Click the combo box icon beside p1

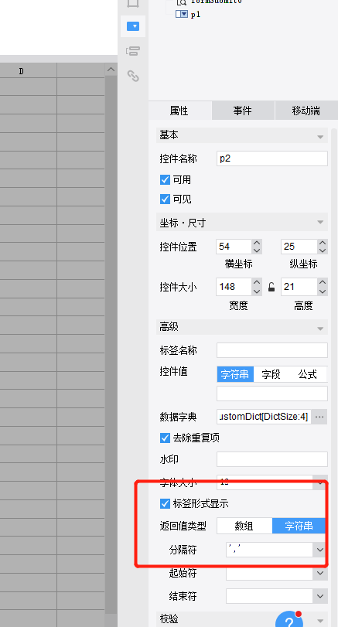tap(182, 15)
